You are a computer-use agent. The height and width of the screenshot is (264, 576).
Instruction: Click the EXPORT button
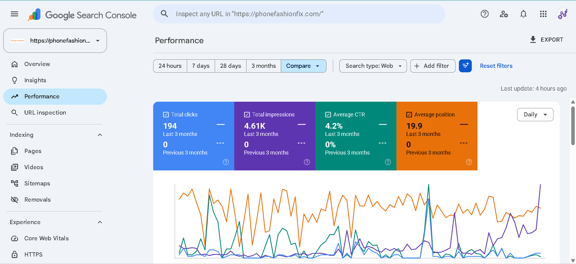tap(547, 40)
